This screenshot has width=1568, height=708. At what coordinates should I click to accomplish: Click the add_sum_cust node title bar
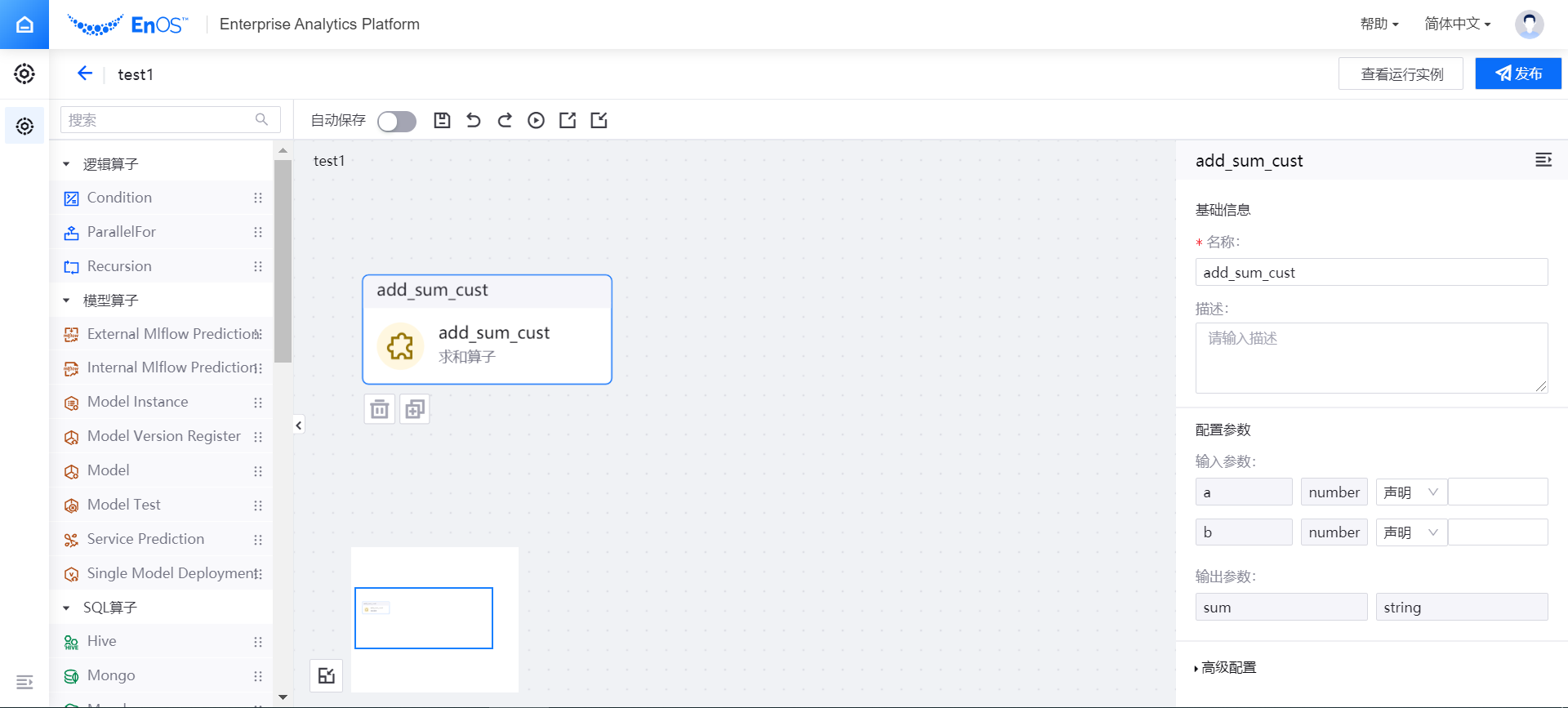[487, 291]
